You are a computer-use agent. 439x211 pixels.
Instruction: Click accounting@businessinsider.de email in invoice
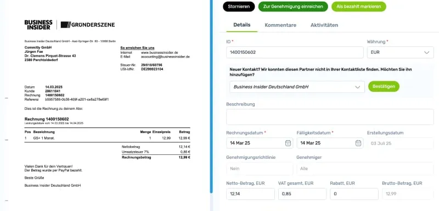coord(165,57)
